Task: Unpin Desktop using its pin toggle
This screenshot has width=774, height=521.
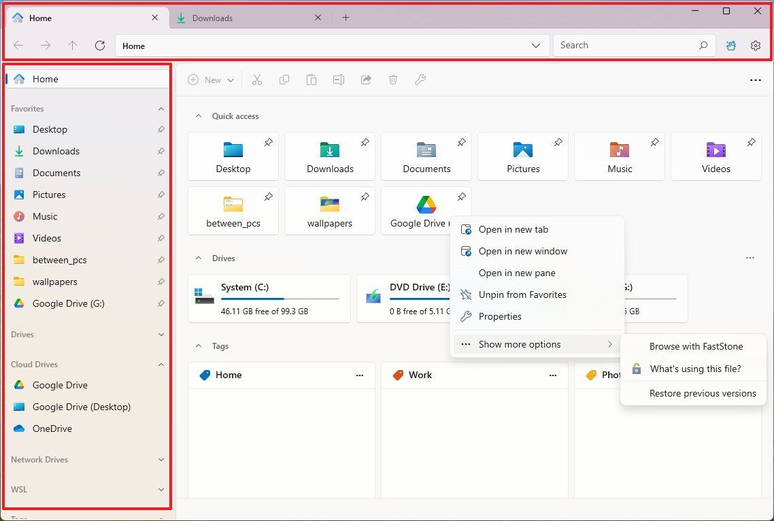Action: tap(268, 143)
